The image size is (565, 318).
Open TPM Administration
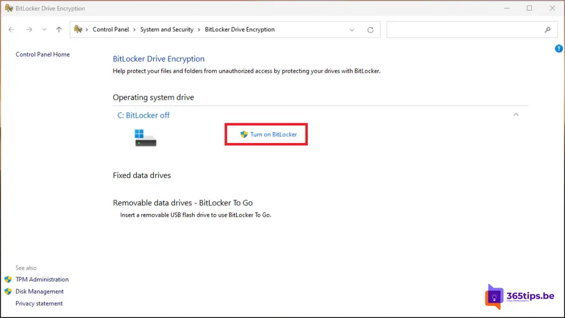click(x=42, y=279)
